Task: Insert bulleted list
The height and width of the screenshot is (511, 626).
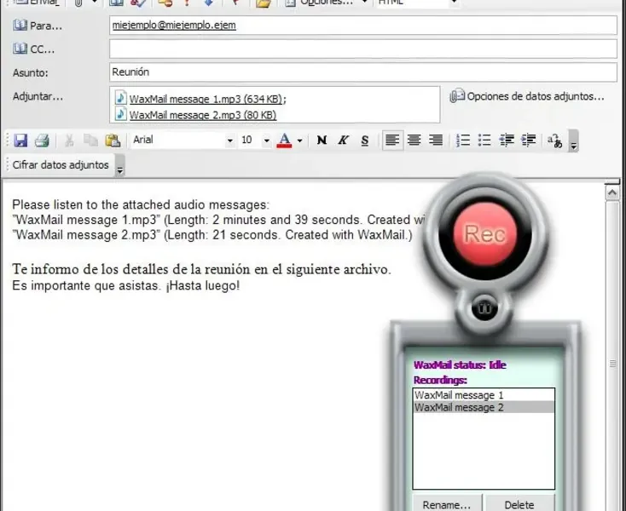Action: [x=484, y=141]
